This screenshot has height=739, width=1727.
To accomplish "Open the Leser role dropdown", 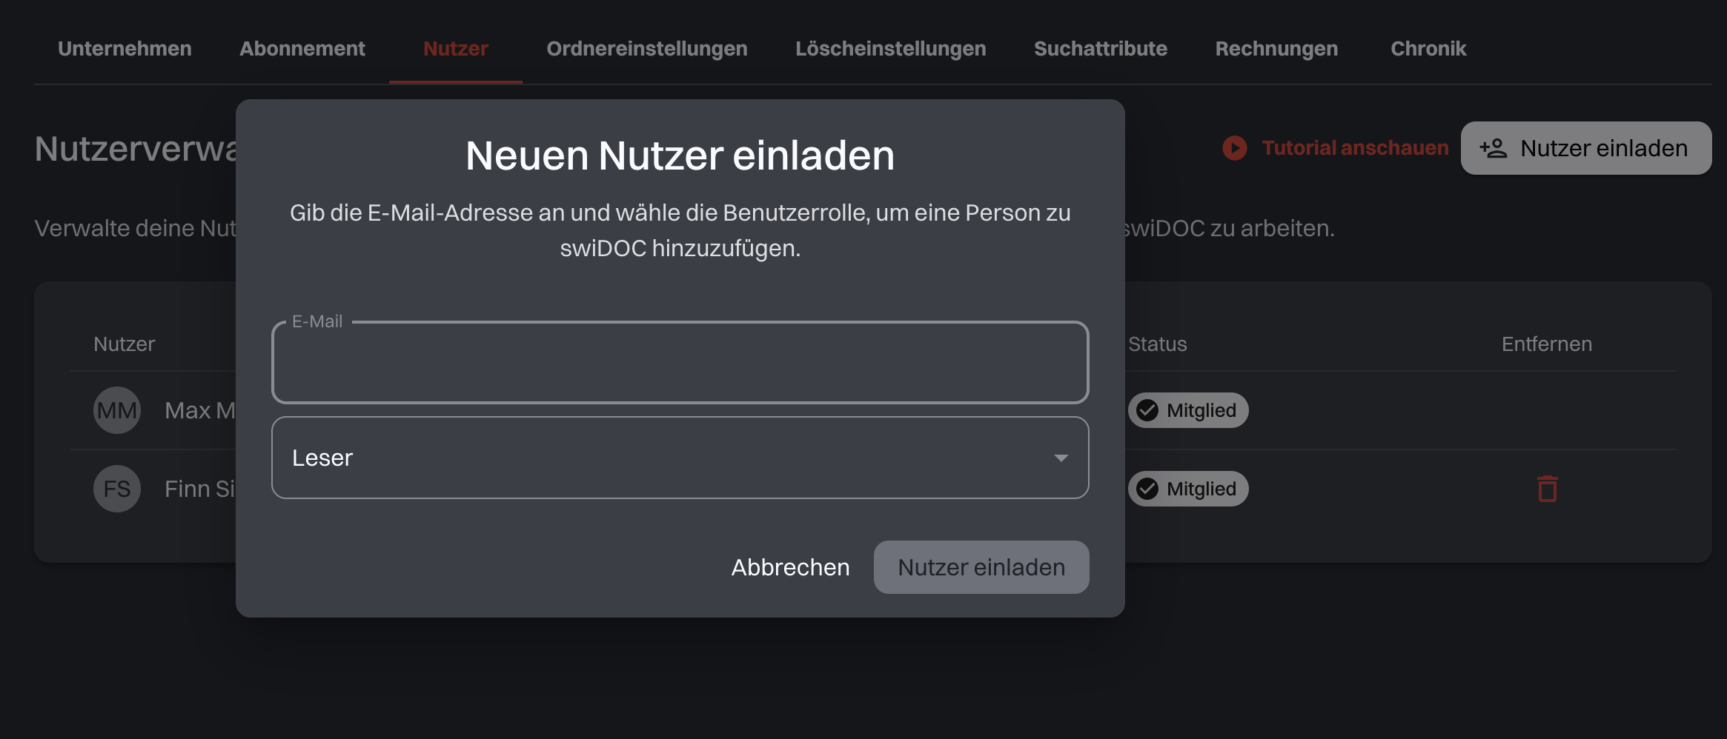I will [667, 458].
